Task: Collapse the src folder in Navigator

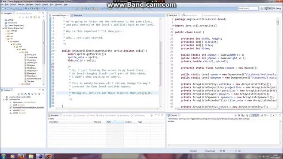Action: (6, 39)
